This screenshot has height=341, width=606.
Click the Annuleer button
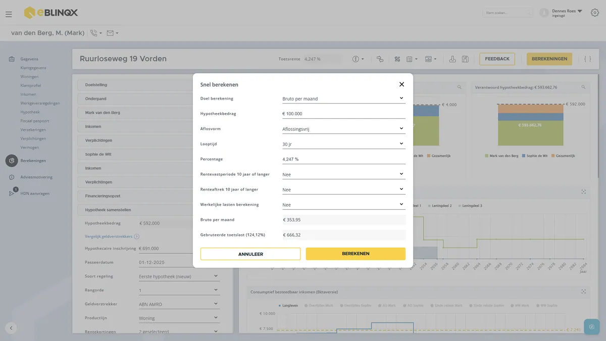point(250,254)
